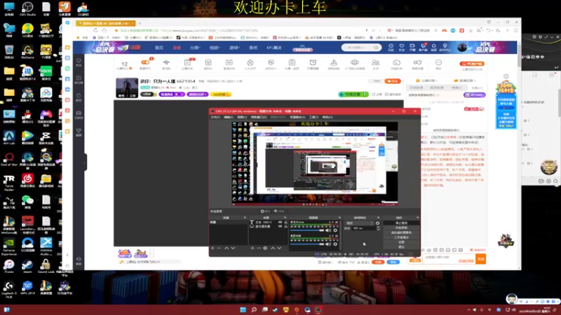Open the 工具(T) menu in OBS
Viewport: 561px width, 315px height.
click(313, 117)
